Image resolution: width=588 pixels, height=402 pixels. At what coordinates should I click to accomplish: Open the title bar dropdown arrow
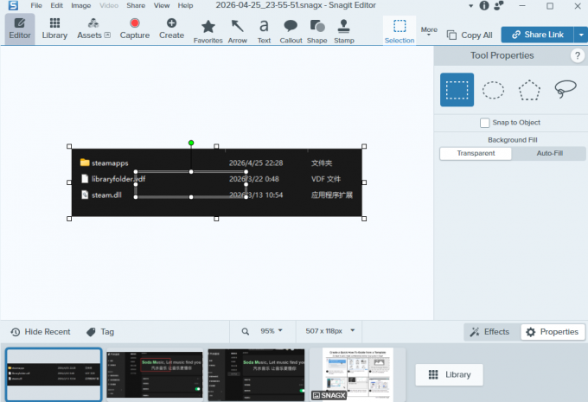(471, 6)
